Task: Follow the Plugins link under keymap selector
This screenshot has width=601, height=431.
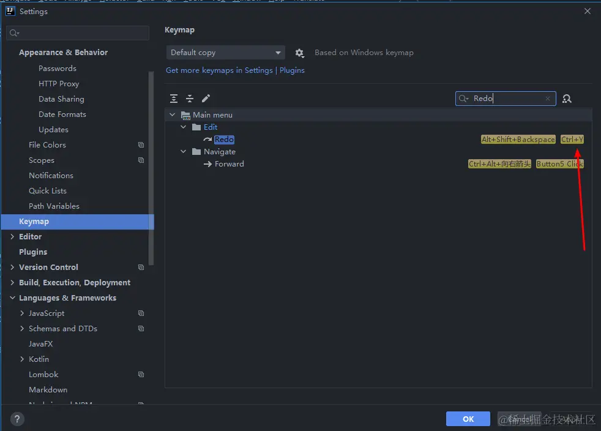Action: tap(292, 70)
